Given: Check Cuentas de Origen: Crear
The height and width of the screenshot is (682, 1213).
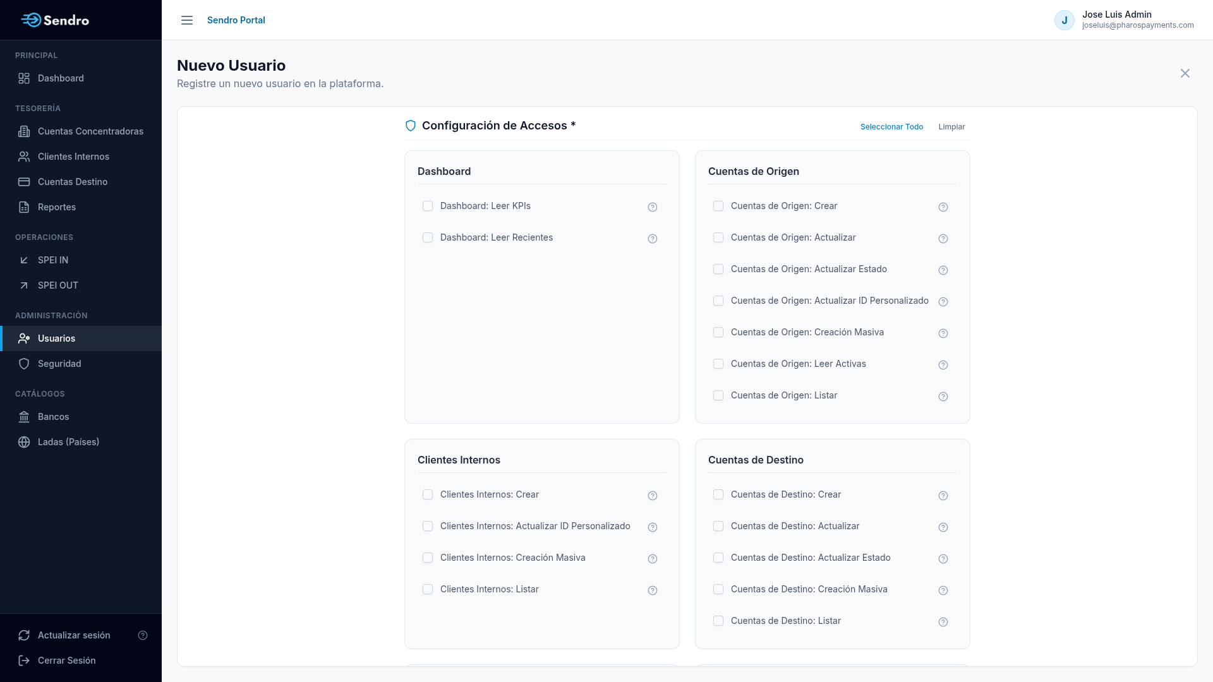Looking at the screenshot, I should pos(718,206).
